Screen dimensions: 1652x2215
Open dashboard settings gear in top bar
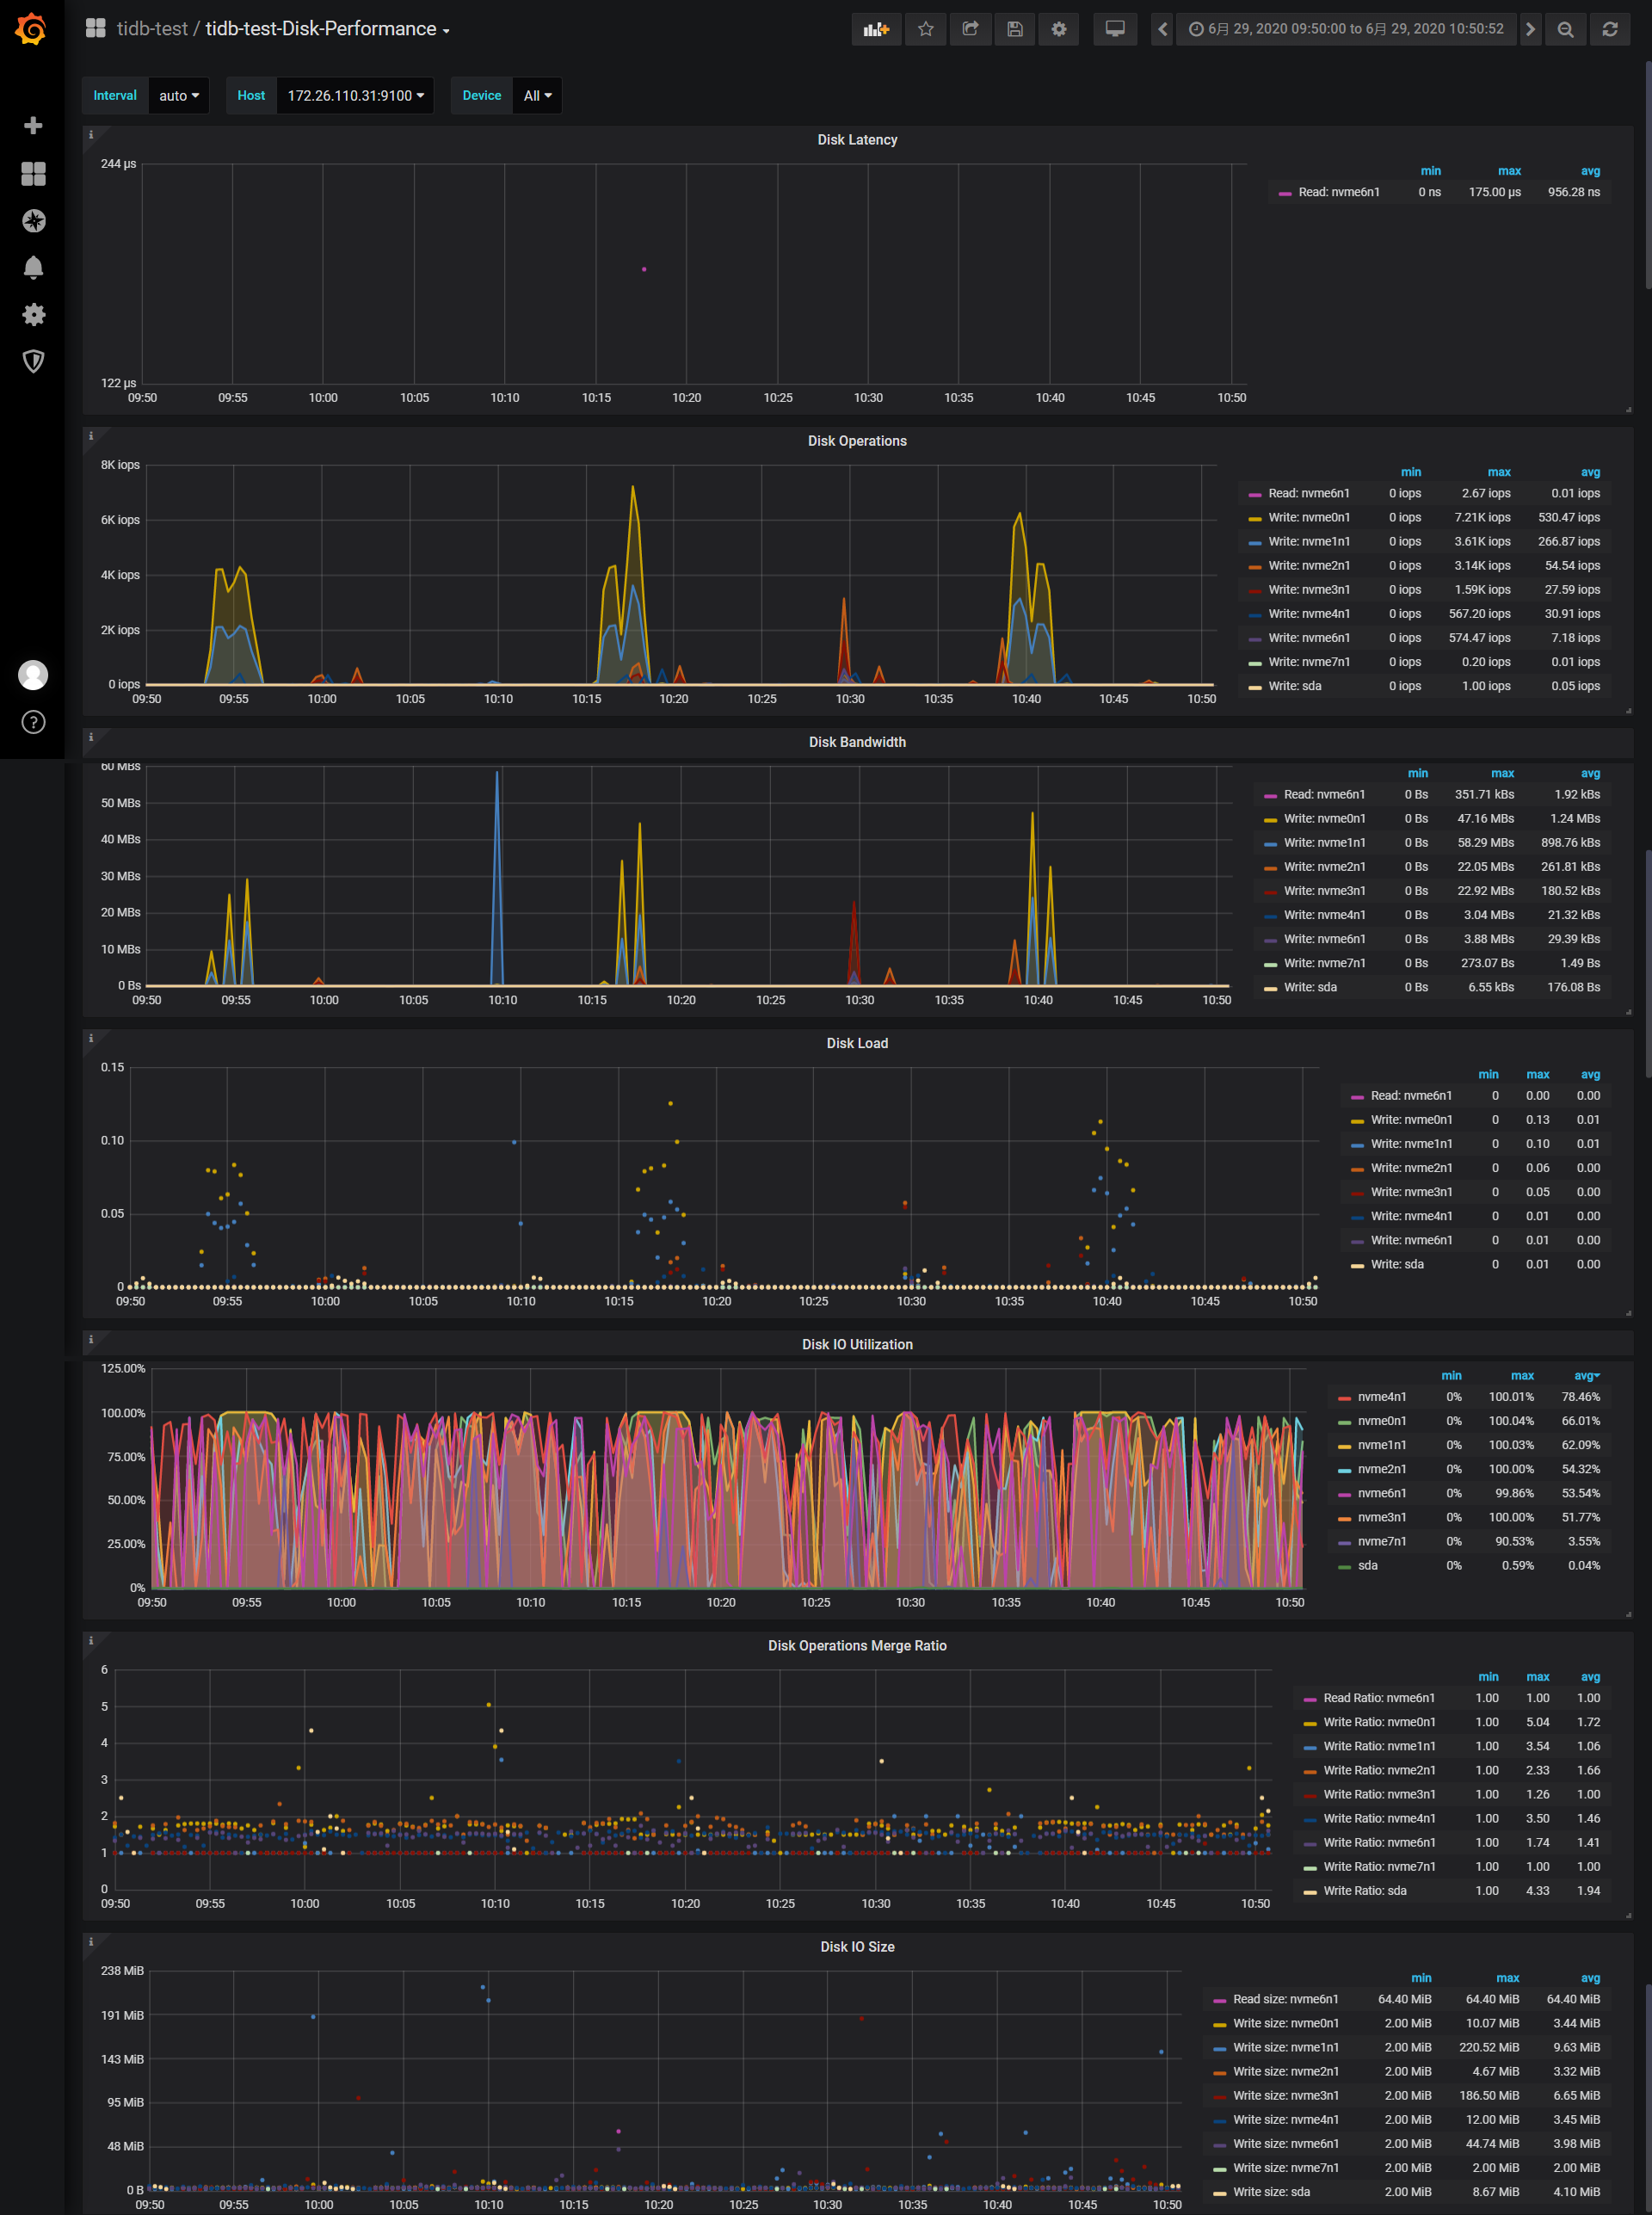1058,29
